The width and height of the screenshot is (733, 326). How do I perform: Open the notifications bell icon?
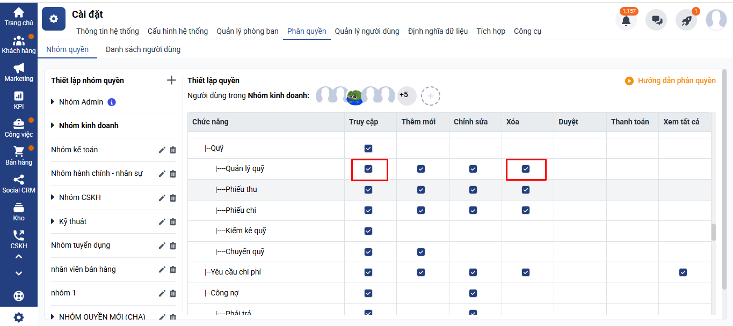pos(626,20)
